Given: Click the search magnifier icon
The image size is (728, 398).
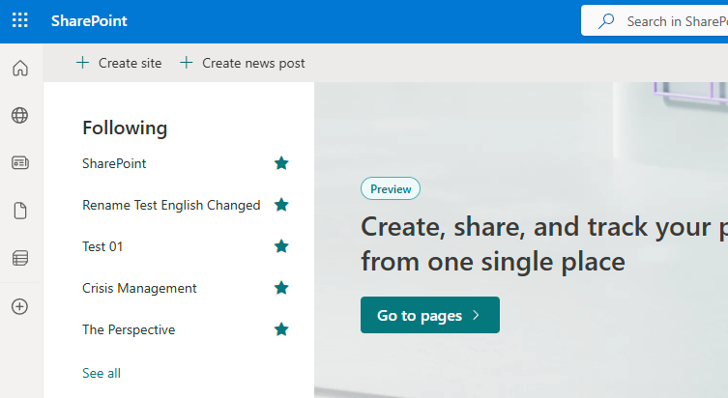Looking at the screenshot, I should 606,21.
